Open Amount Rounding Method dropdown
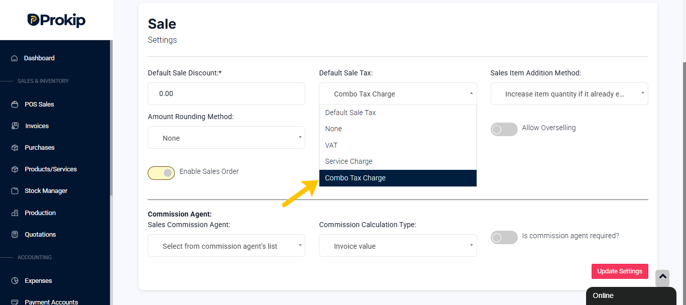This screenshot has width=686, height=305. pyautogui.click(x=226, y=138)
